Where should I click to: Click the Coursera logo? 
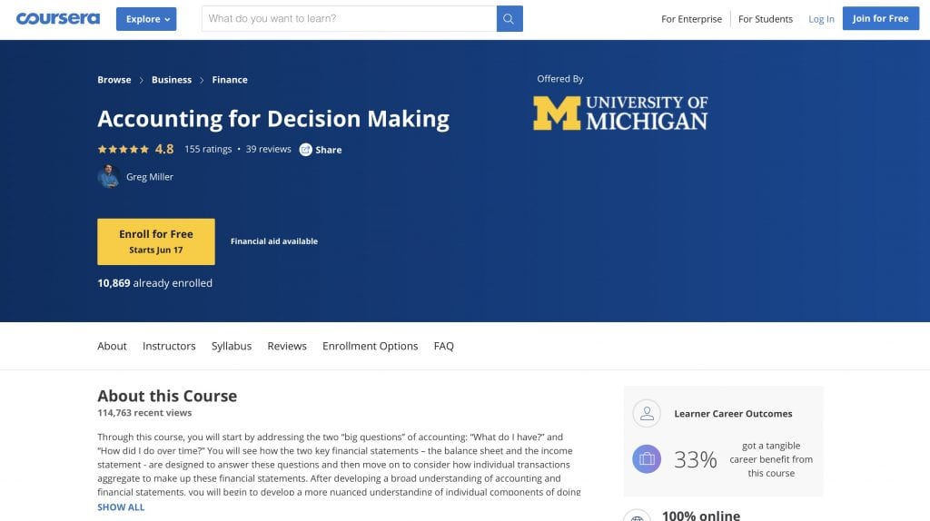point(57,18)
